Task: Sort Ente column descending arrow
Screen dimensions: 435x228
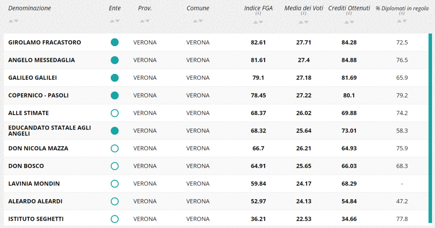Action: click(x=118, y=21)
